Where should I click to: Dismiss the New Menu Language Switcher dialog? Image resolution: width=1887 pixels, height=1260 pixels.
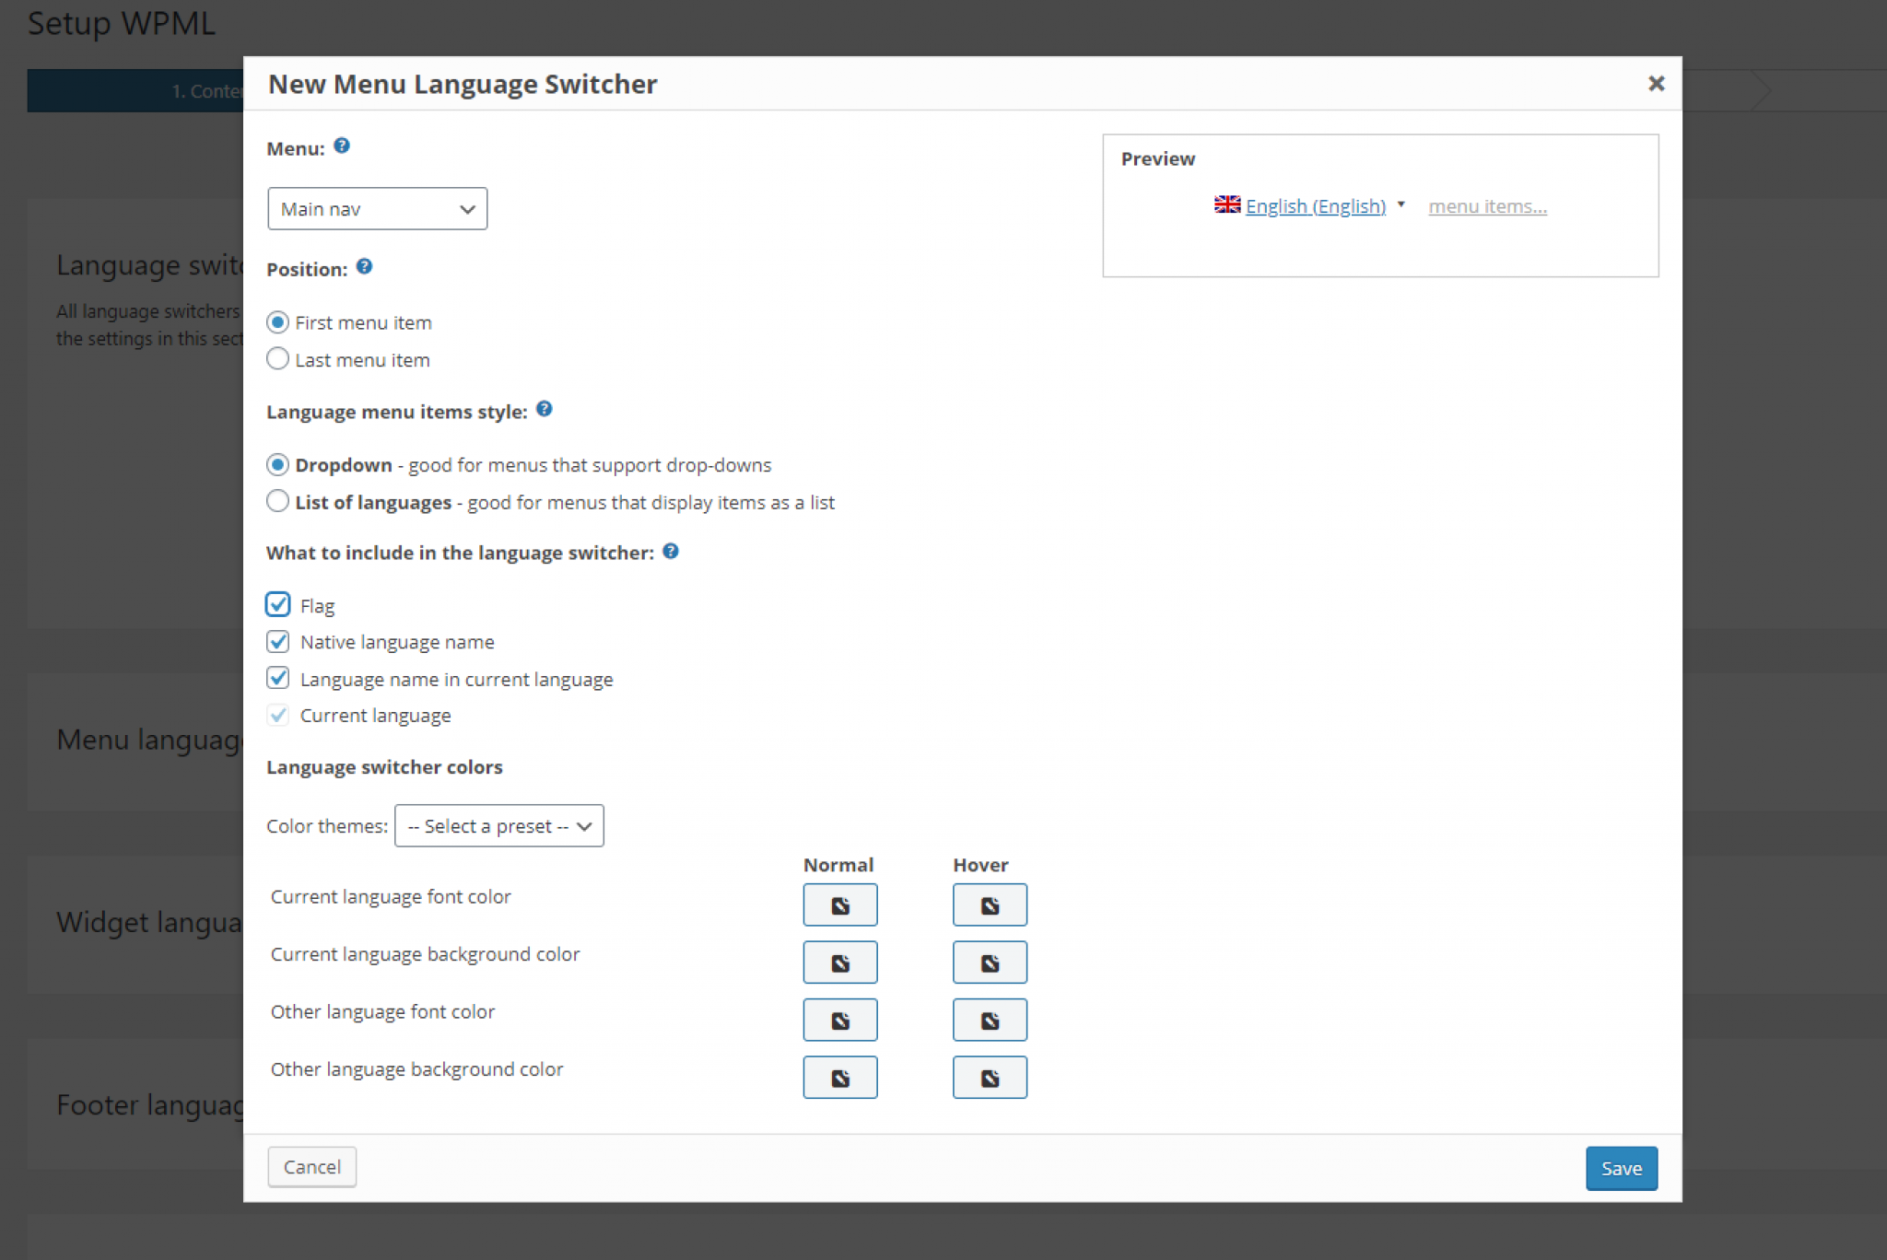[1656, 83]
